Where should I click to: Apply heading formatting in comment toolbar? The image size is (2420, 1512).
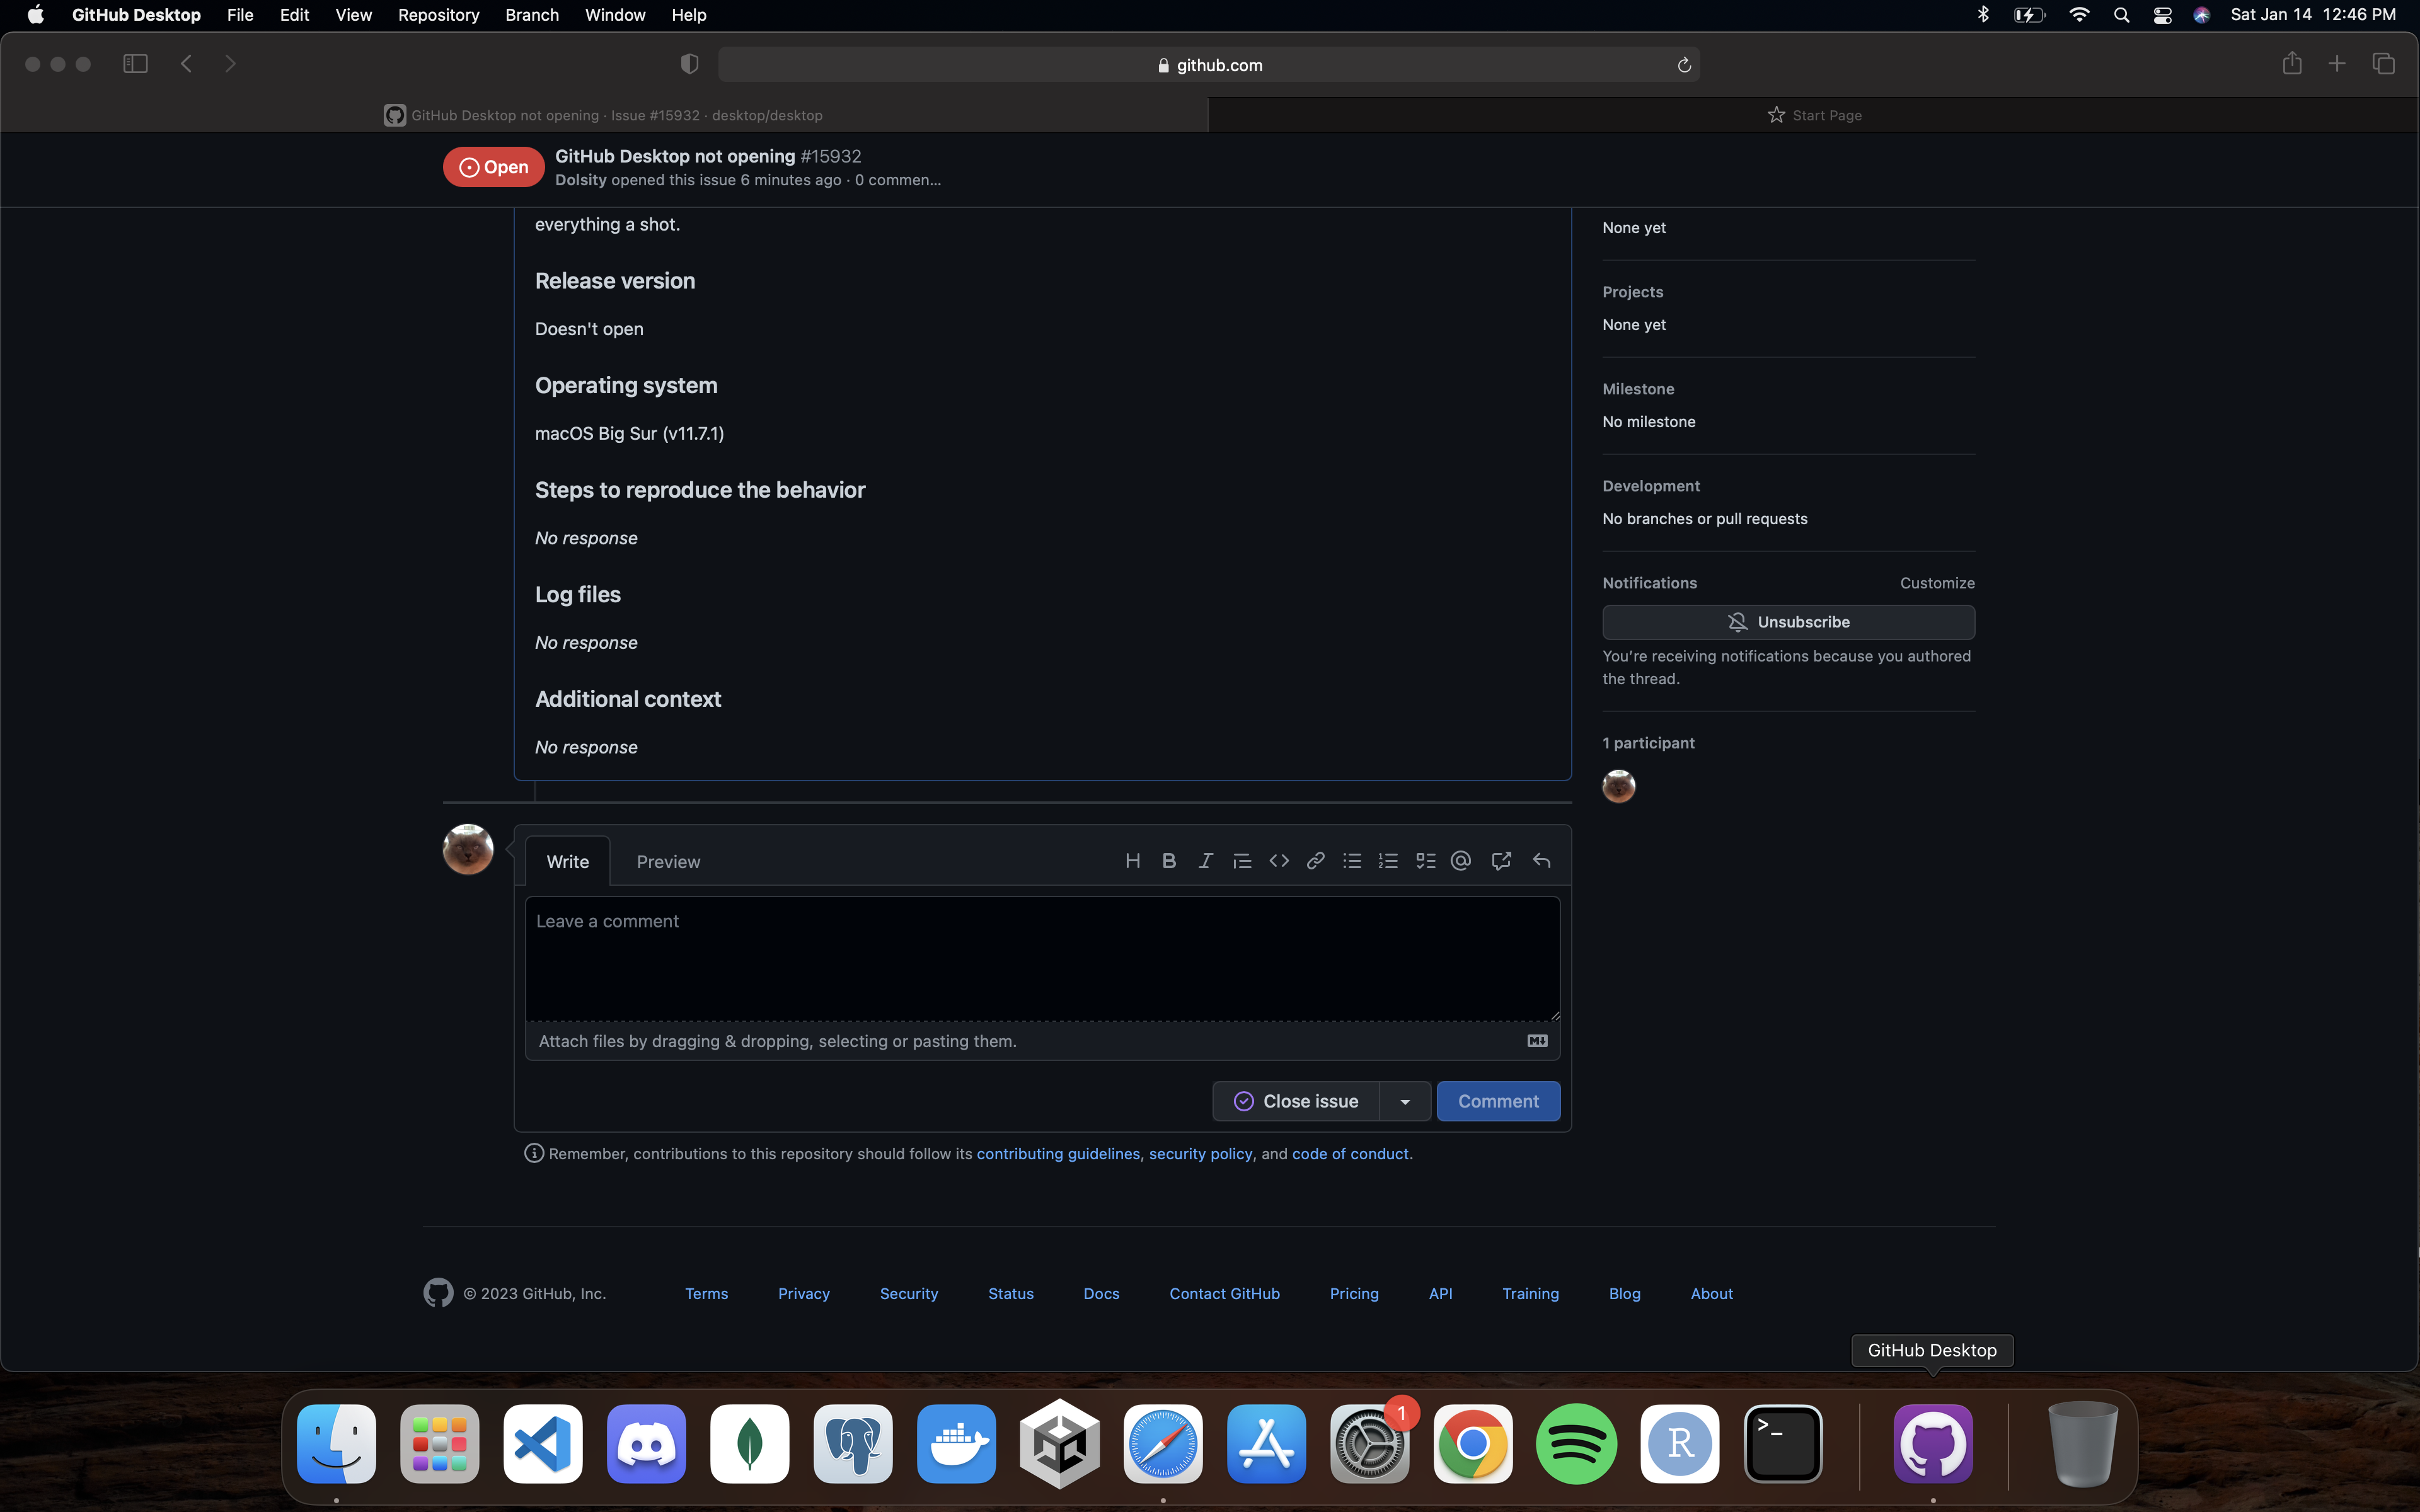click(x=1133, y=860)
